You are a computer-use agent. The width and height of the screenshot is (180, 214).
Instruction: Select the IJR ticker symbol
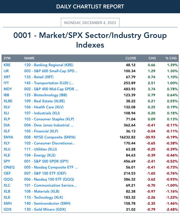pyautogui.click(x=6, y=71)
